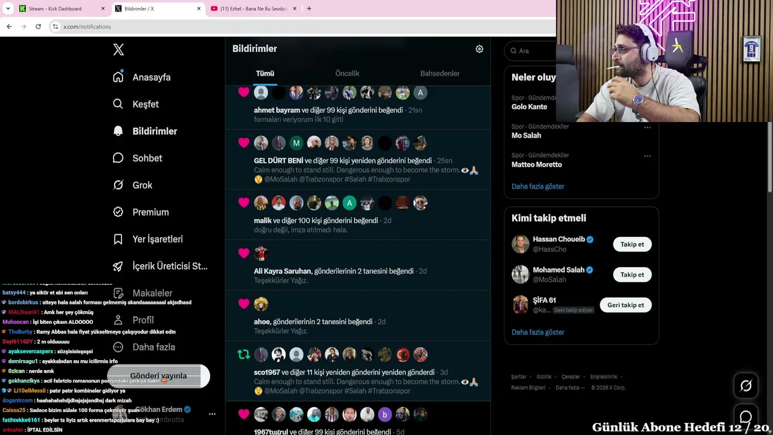Viewport: 773px width, 435px height.
Task: View site information icon beside the URL
Action: click(x=56, y=27)
